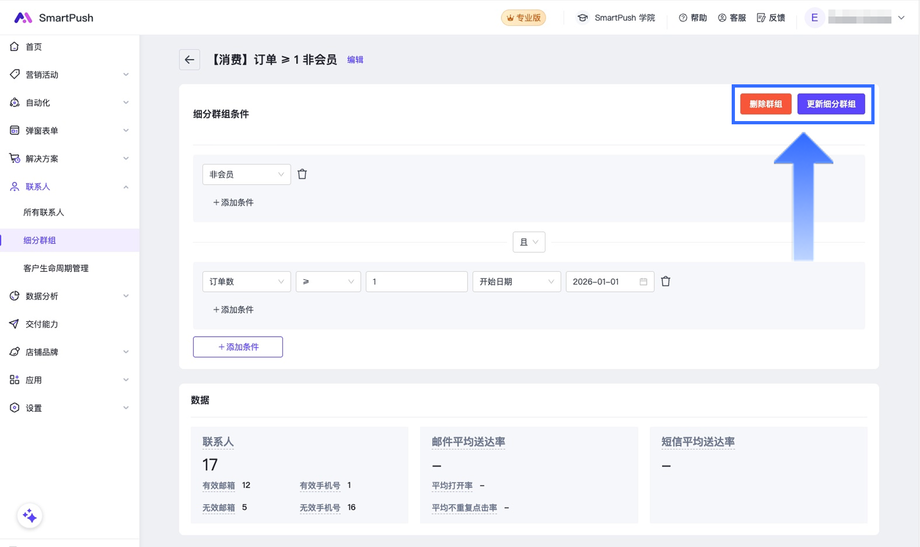Click the SmartPush logo
920x547 pixels.
(54, 18)
